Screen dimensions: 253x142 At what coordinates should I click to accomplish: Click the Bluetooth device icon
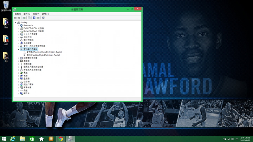pos(21,26)
